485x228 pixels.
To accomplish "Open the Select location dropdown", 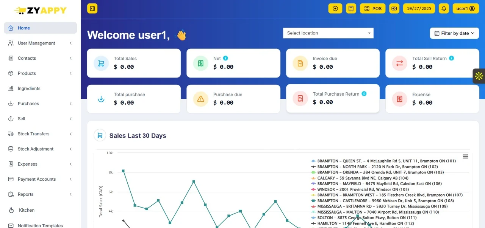I will [x=328, y=33].
